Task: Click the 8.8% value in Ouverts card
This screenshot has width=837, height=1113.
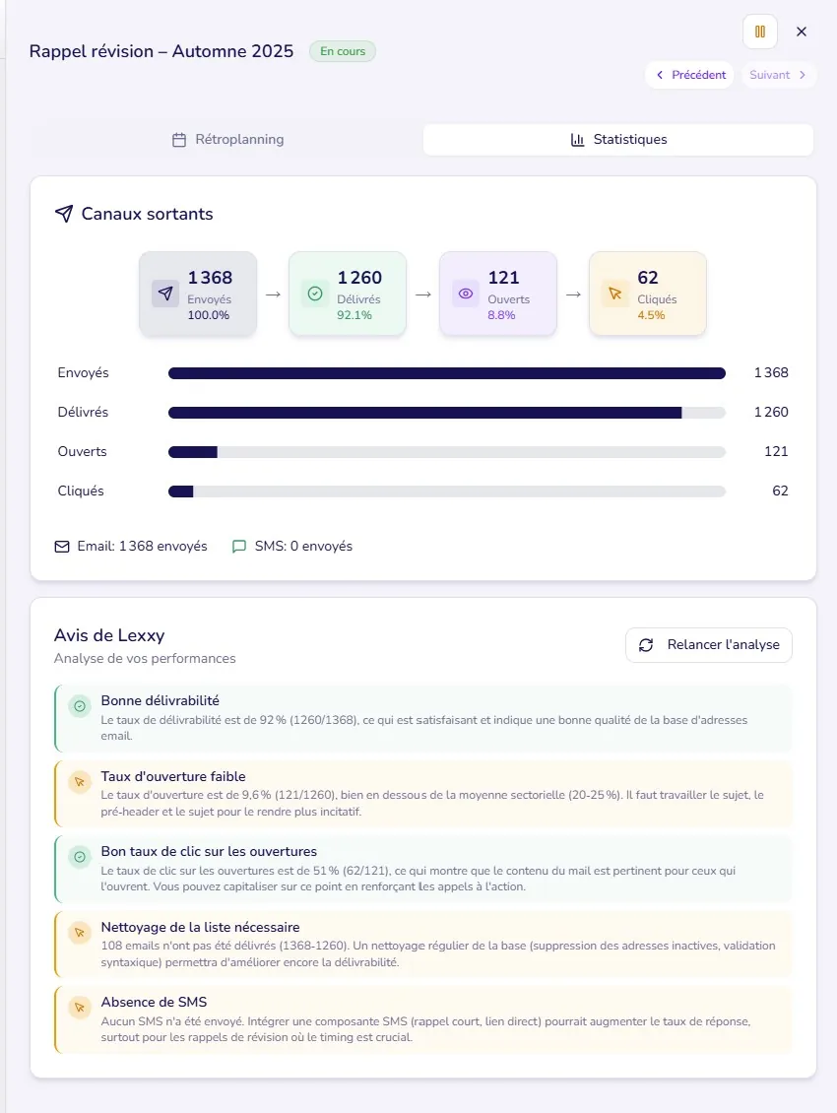Action: pyautogui.click(x=501, y=315)
